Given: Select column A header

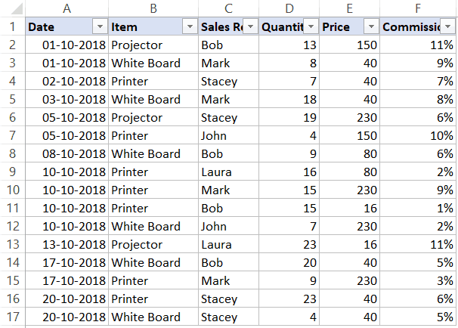Looking at the screenshot, I should click(67, 8).
